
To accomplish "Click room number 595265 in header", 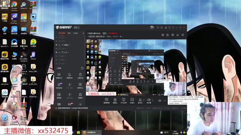I will pos(115,37).
